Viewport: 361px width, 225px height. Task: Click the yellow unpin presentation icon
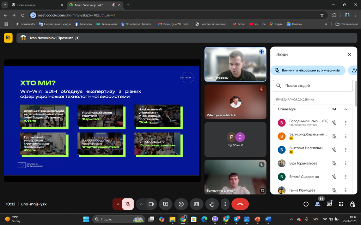click(x=8, y=38)
